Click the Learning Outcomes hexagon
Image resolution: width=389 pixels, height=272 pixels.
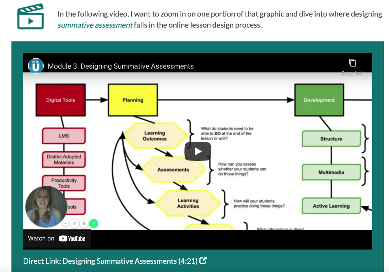click(x=155, y=136)
